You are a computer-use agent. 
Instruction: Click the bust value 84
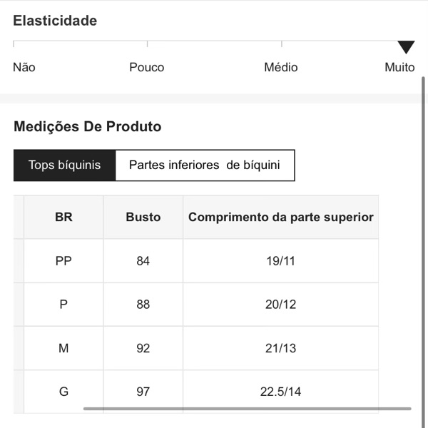[x=143, y=261]
